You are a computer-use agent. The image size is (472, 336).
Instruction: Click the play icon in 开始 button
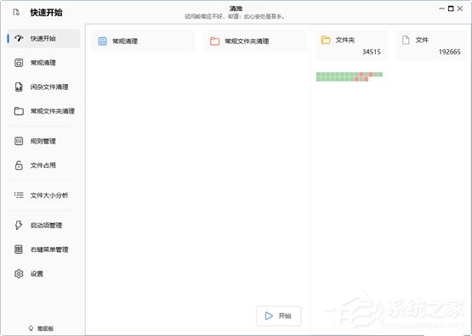click(x=269, y=316)
